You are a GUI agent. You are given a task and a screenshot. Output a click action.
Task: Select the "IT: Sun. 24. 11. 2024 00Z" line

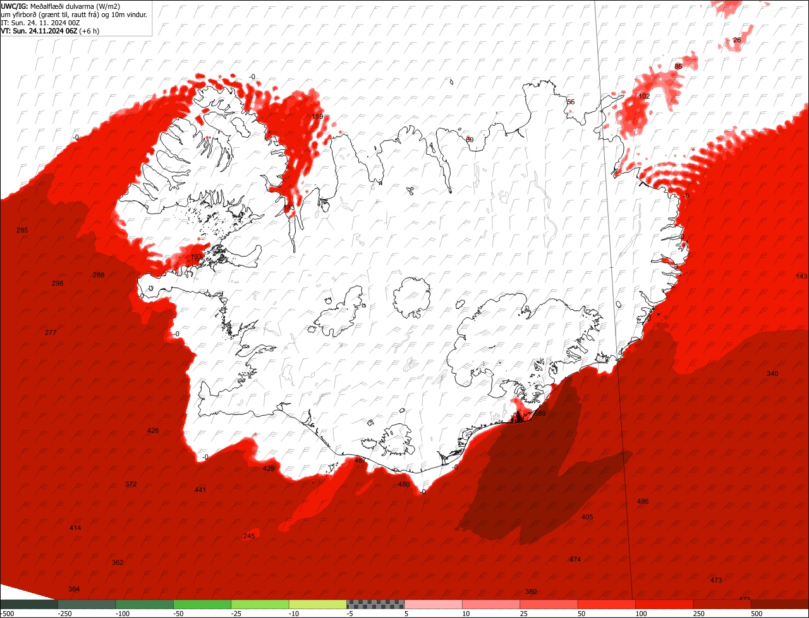pyautogui.click(x=40, y=22)
